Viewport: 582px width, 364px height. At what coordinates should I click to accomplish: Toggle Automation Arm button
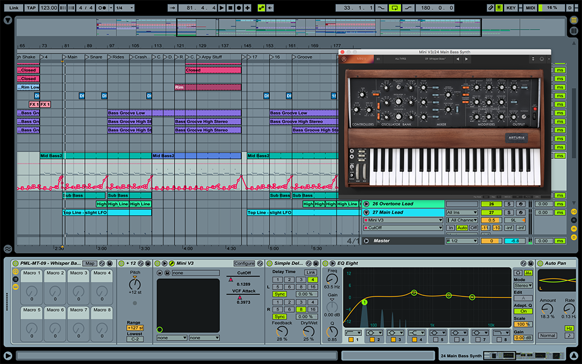coord(261,8)
